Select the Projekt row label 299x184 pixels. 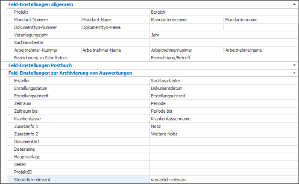pyautogui.click(x=21, y=12)
